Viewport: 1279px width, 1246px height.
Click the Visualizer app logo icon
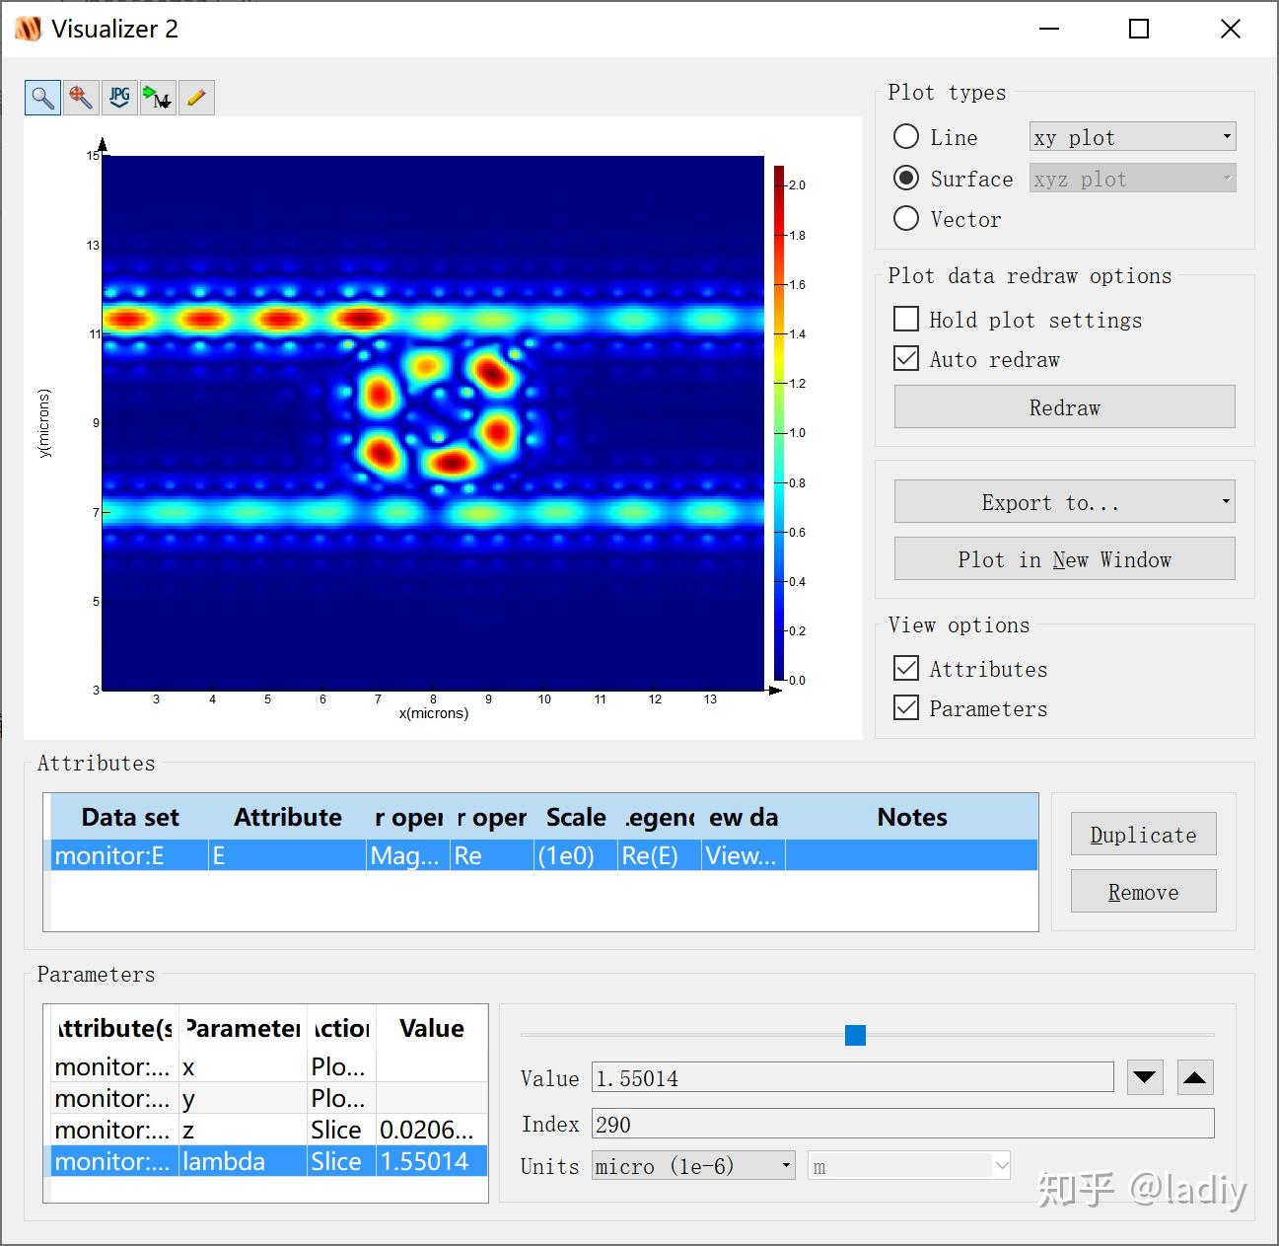tap(29, 29)
